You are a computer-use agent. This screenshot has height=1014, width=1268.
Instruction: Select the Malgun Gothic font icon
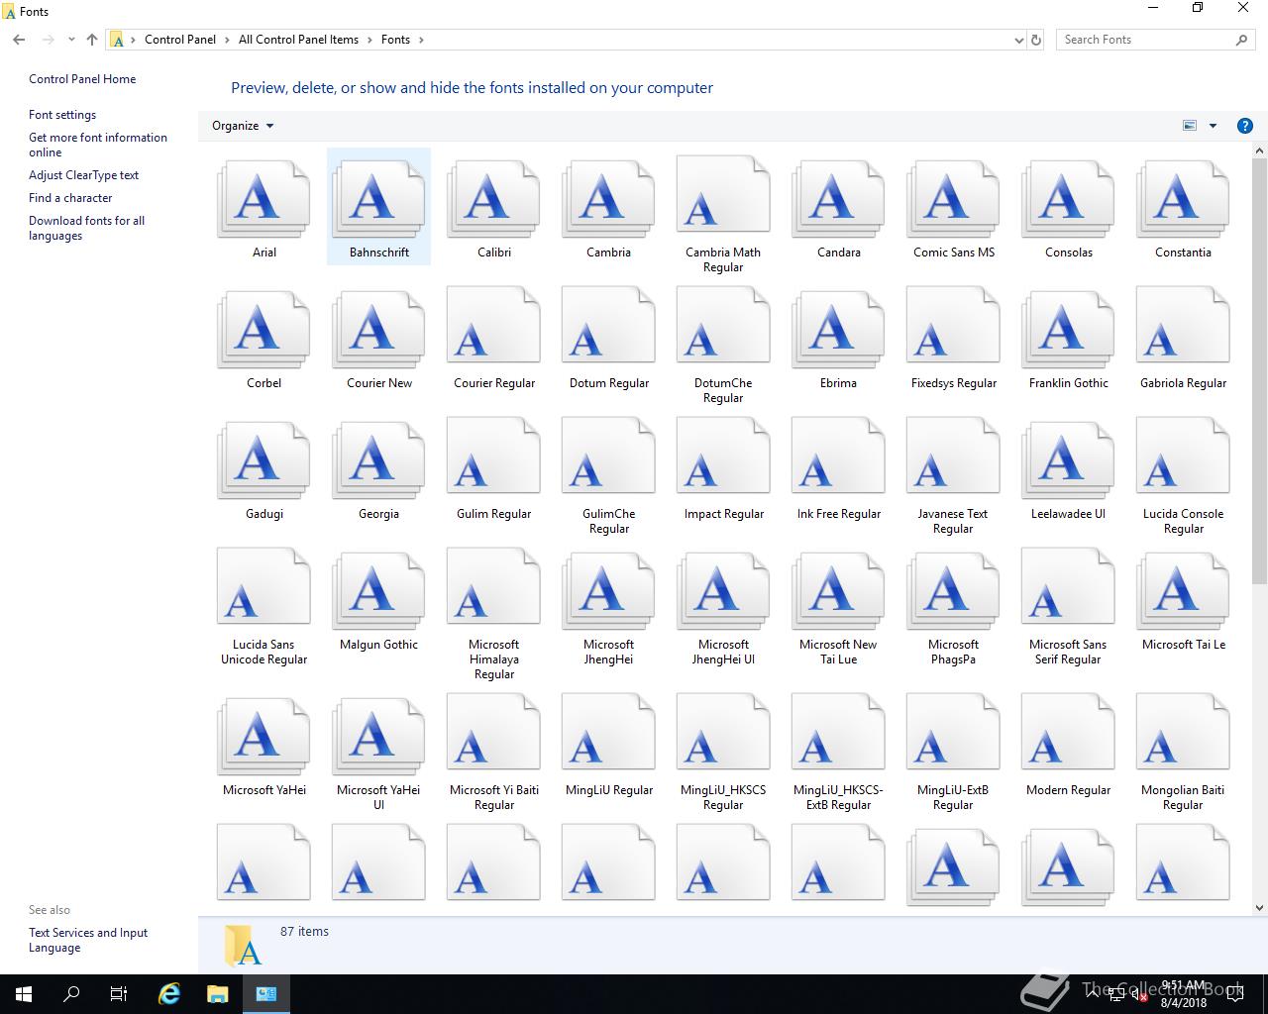tap(378, 589)
